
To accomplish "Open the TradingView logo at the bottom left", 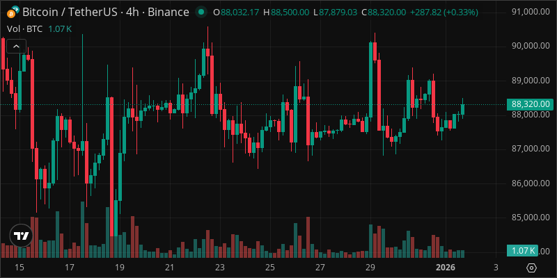I will (x=21, y=236).
